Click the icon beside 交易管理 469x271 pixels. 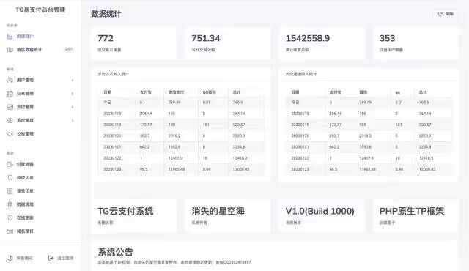pos(10,94)
